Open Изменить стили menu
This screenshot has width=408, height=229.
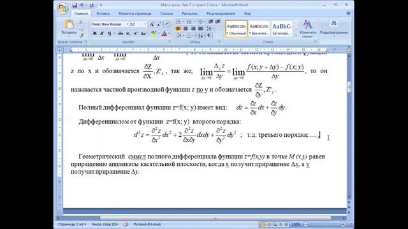[x=308, y=29]
